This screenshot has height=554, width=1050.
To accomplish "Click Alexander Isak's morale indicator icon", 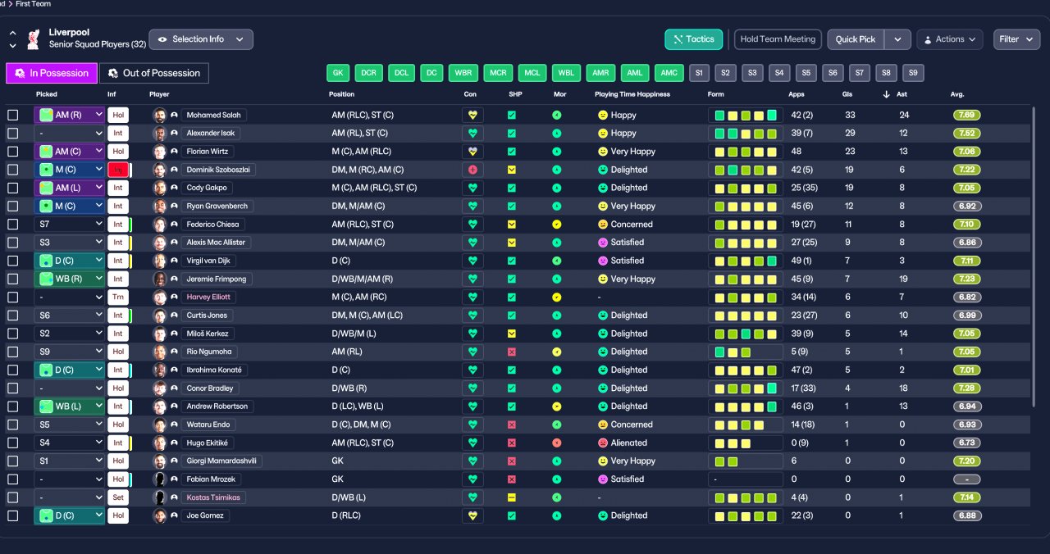I will (556, 134).
